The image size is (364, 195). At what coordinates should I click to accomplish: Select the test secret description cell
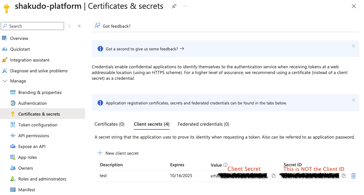(103, 176)
